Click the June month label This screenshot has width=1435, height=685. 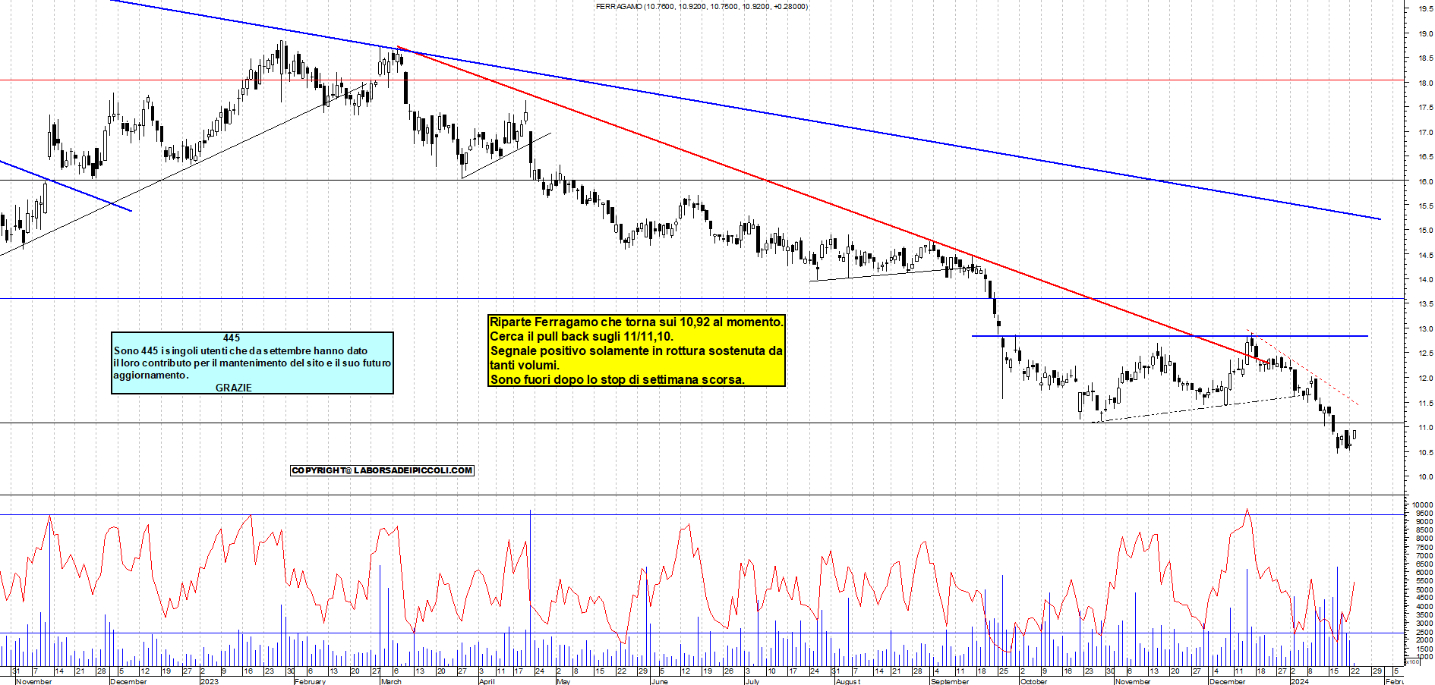coord(660,681)
